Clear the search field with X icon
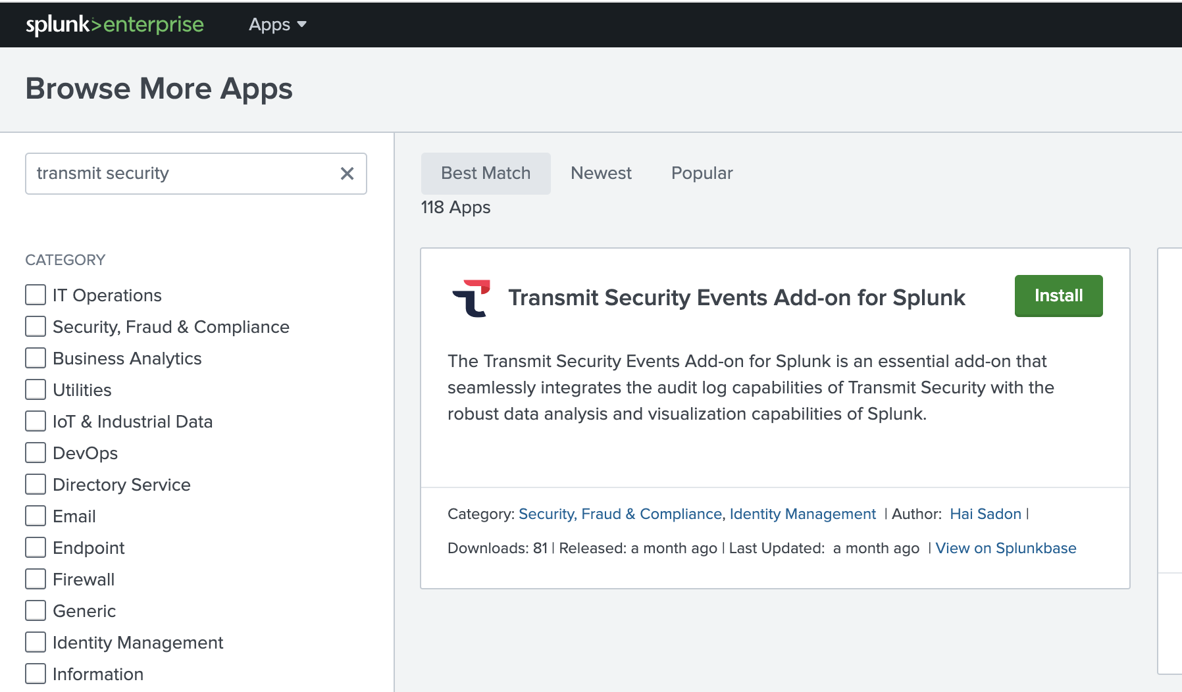This screenshot has width=1182, height=692. (347, 174)
